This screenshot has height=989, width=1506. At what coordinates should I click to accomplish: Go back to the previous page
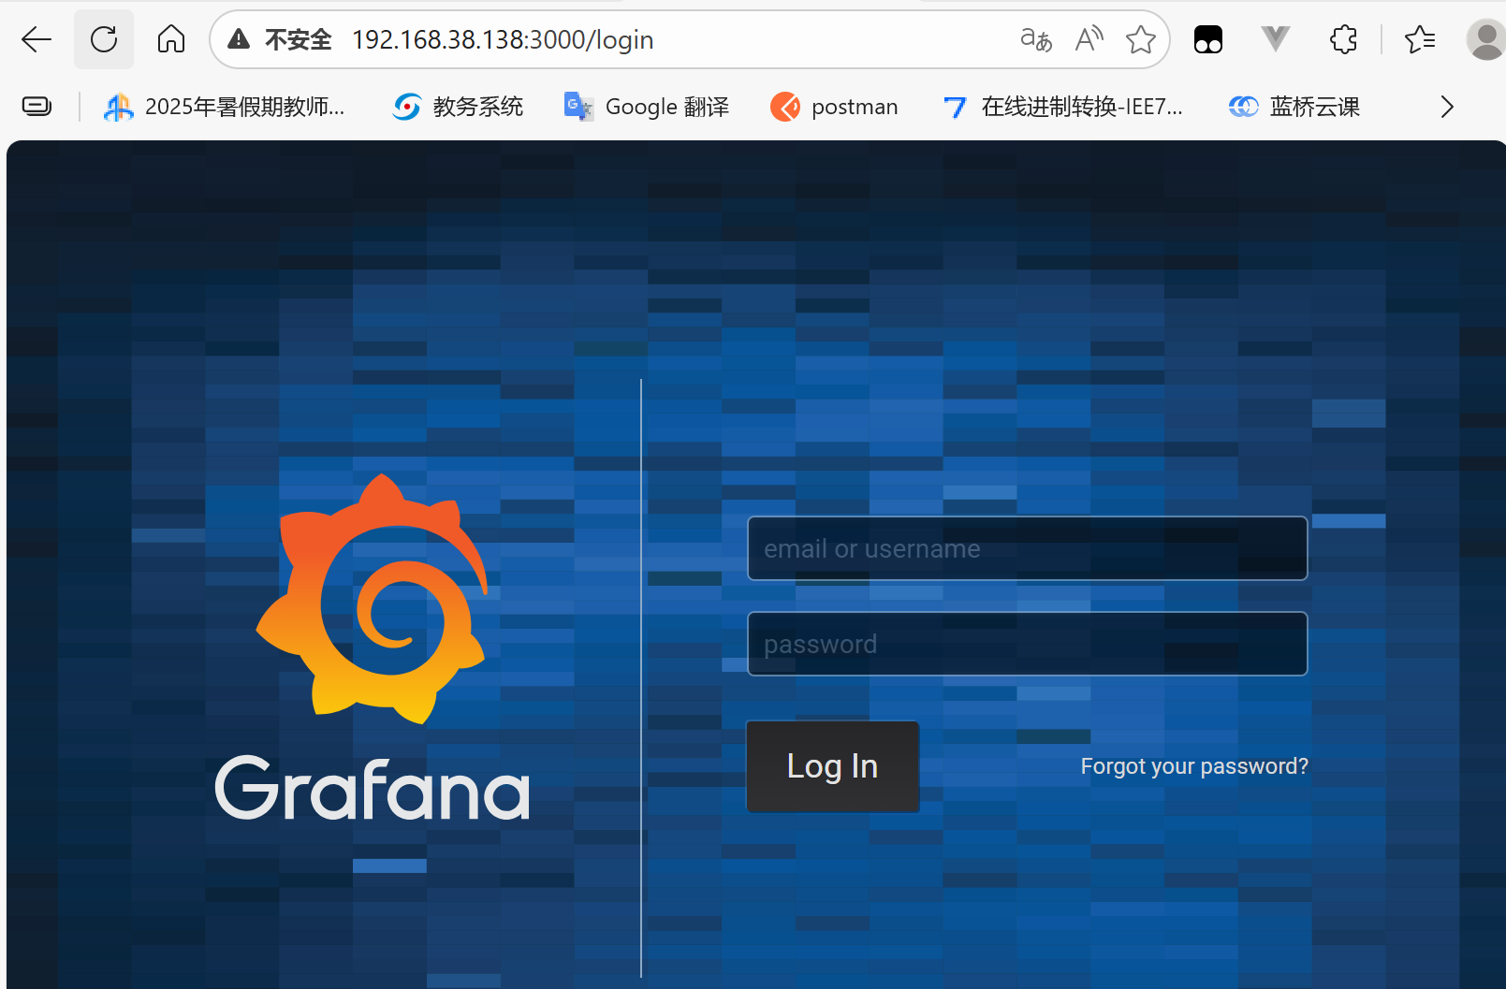click(37, 39)
